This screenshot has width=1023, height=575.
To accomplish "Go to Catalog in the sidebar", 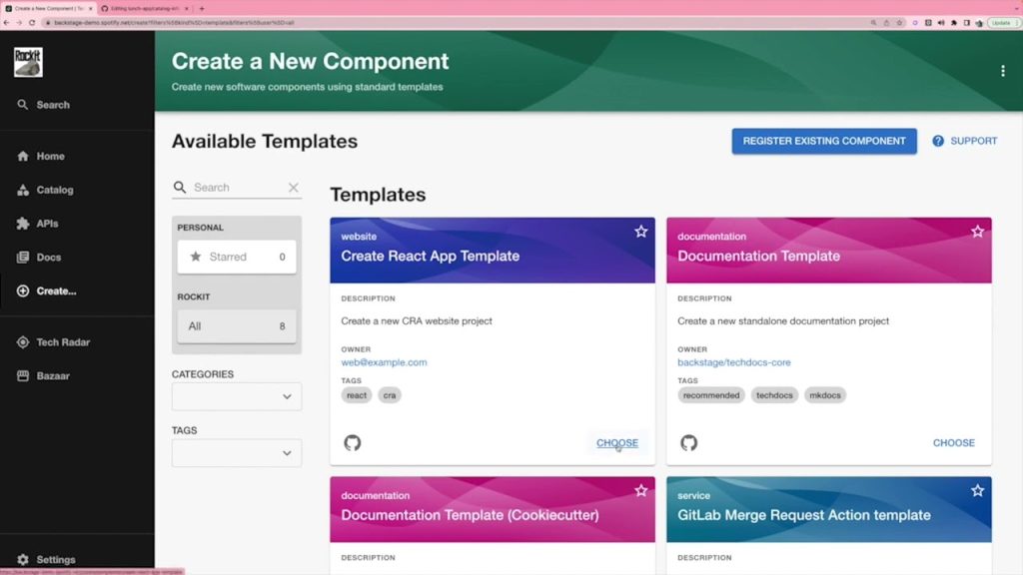I will pos(54,190).
